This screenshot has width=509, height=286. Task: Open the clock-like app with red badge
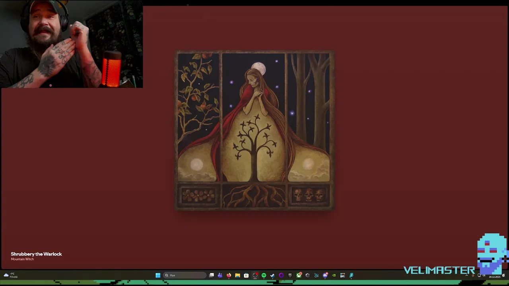255,275
